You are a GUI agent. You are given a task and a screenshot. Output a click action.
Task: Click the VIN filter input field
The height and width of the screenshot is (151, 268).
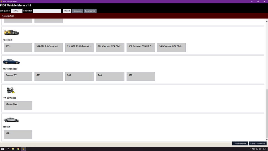pos(47,11)
